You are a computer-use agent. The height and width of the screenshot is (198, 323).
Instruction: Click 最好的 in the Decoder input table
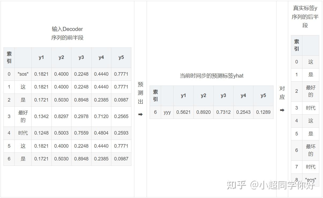click(23, 116)
